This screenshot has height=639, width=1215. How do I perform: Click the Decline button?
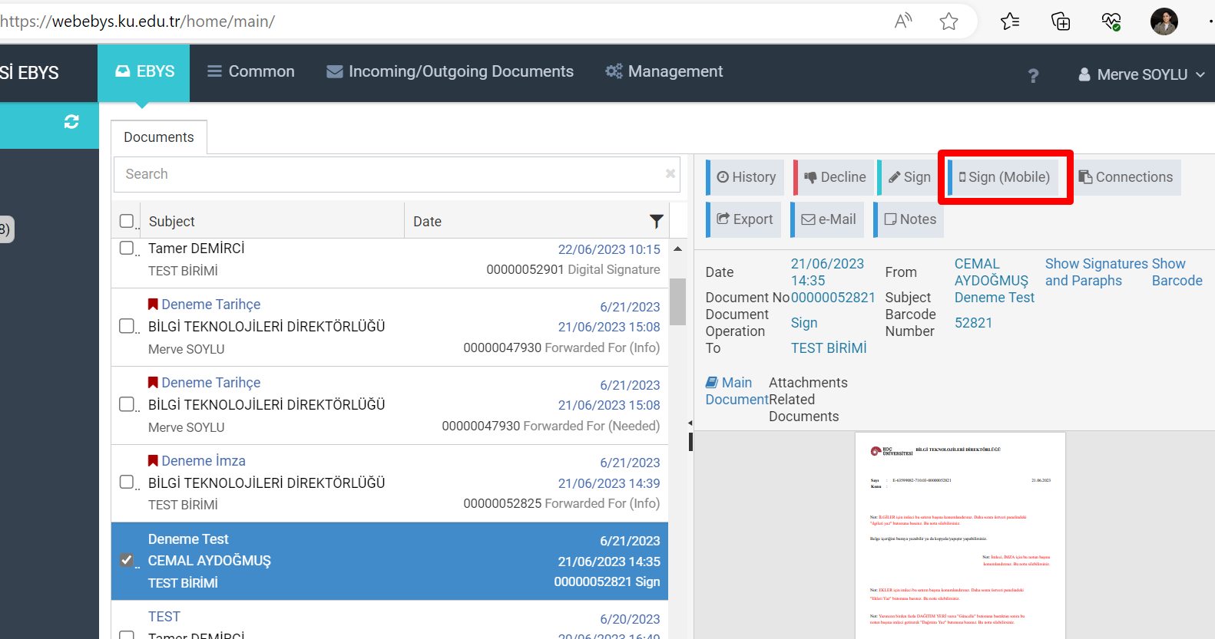834,177
